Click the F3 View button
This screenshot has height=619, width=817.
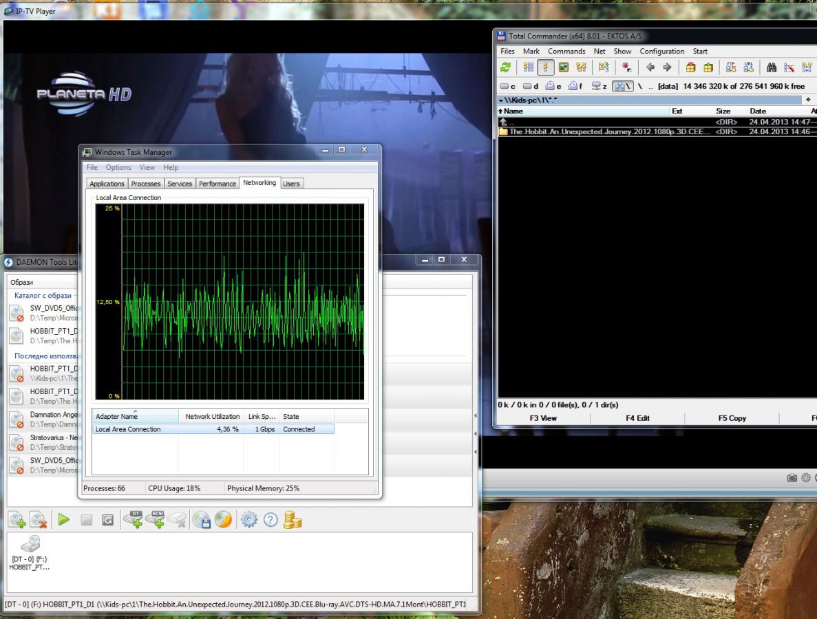543,418
